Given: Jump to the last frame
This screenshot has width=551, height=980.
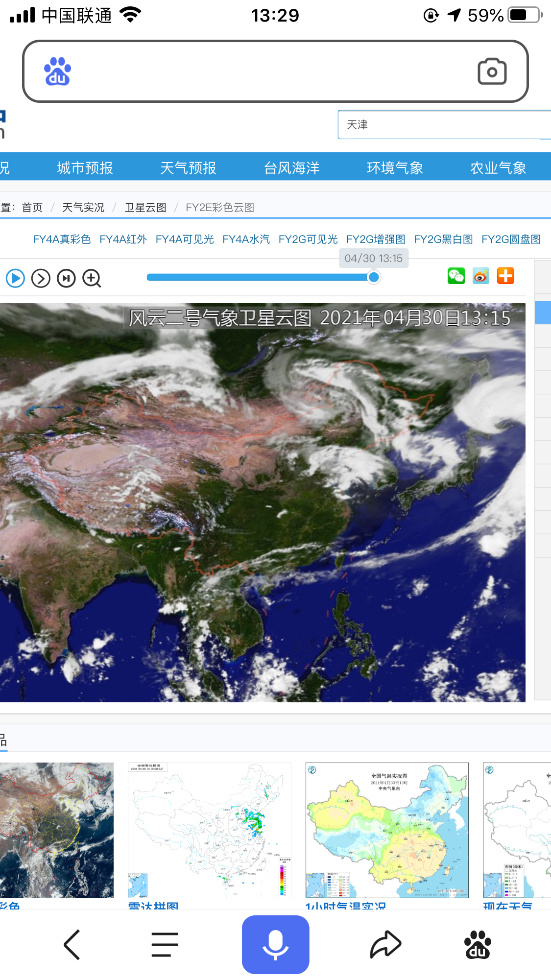Looking at the screenshot, I should [x=66, y=279].
